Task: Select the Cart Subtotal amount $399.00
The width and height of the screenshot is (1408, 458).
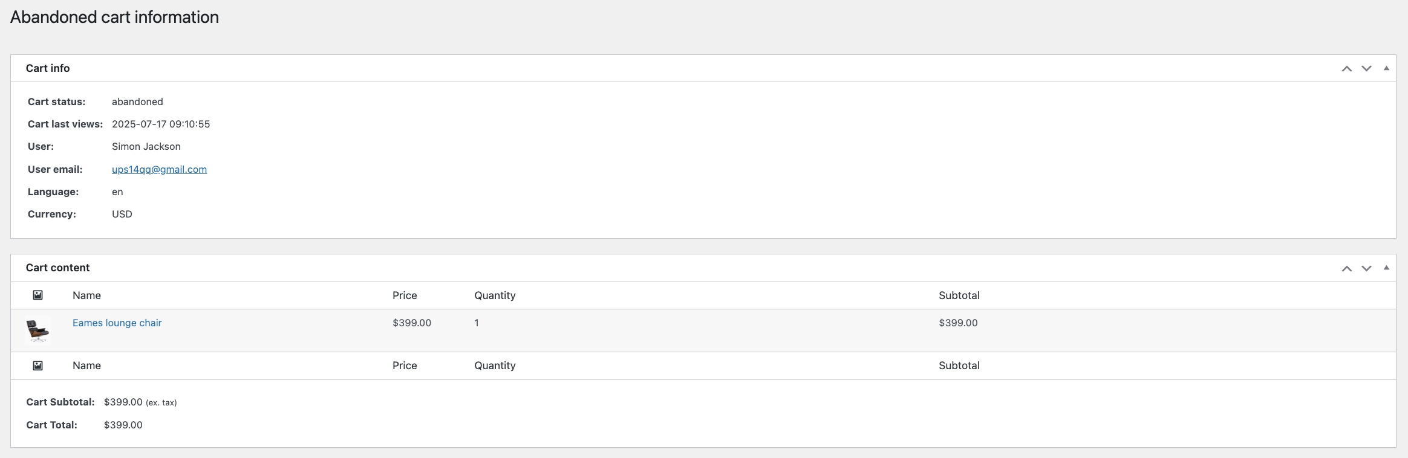Action: (123, 402)
